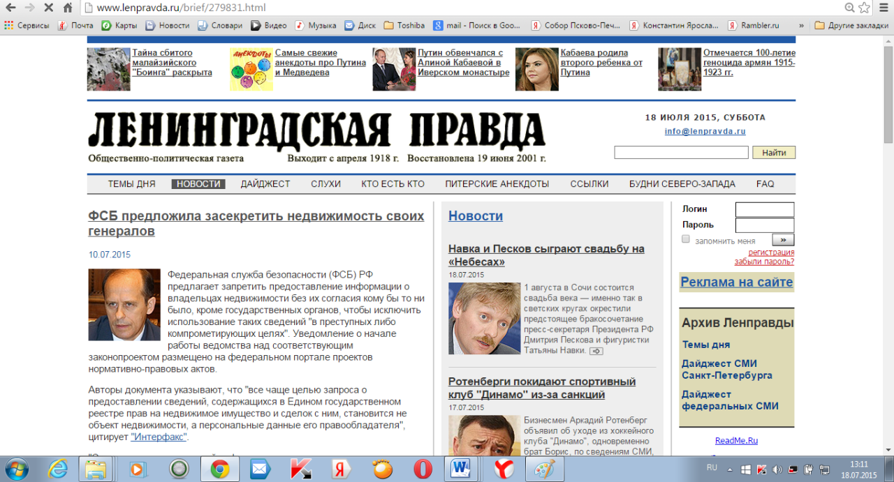Click the address bar URL field

(x=461, y=8)
